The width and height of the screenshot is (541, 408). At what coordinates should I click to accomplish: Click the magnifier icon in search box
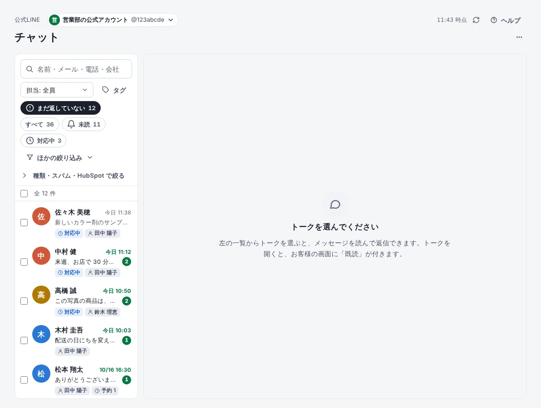pos(30,69)
